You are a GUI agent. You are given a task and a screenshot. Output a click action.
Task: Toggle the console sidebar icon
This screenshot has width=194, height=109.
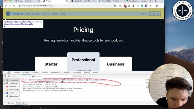click(5, 76)
